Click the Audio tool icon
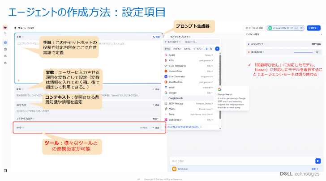 pyautogui.click(x=166, y=55)
